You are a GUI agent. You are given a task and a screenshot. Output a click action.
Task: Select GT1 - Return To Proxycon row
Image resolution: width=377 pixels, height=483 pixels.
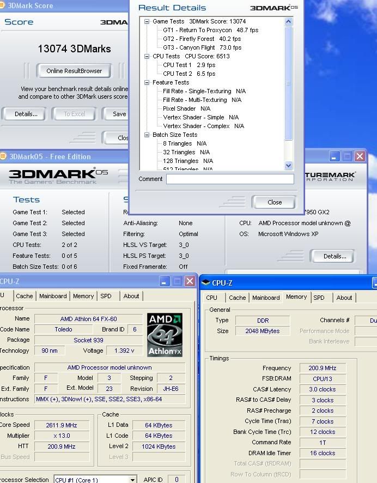tap(210, 30)
